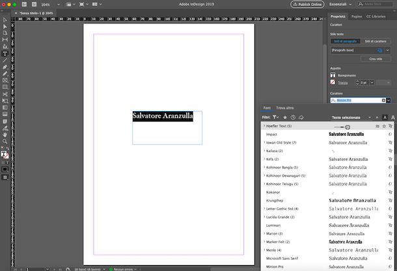Image resolution: width=397 pixels, height=271 pixels.
Task: Select the Free Transform tool
Action: tap(5, 101)
